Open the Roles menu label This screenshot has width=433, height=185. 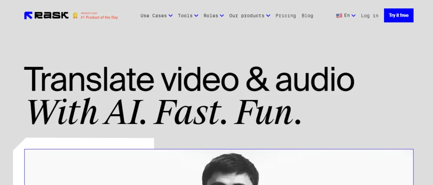click(211, 16)
